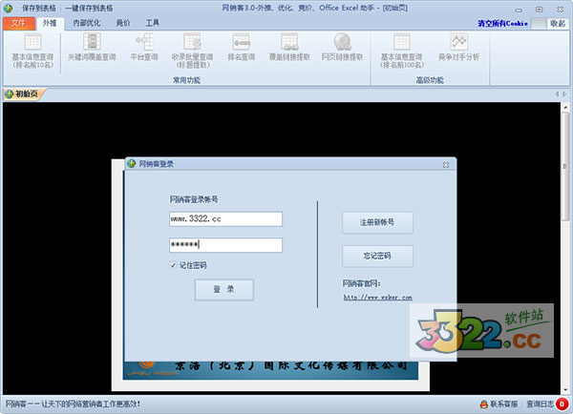Click the blank button beside 收起
This screenshot has height=414, width=573.
click(539, 23)
